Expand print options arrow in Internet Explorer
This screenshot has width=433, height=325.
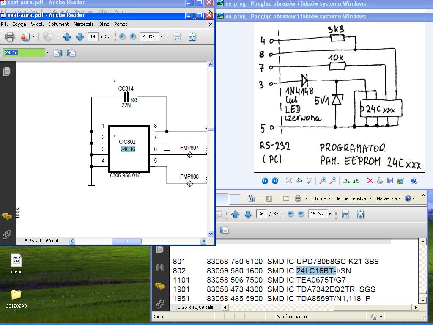pos(306,198)
